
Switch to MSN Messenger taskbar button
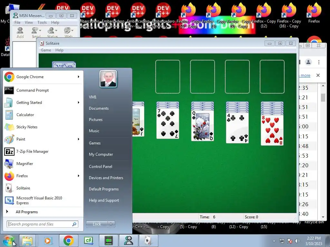129,241
